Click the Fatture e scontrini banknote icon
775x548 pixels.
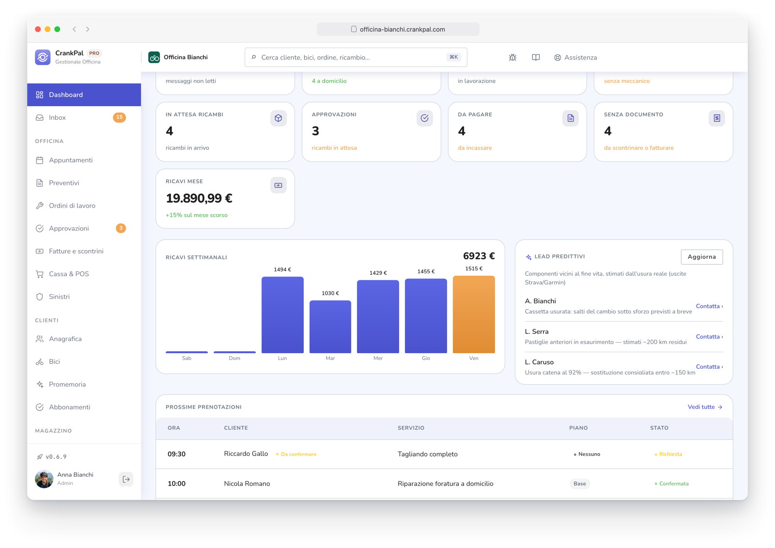coord(40,251)
